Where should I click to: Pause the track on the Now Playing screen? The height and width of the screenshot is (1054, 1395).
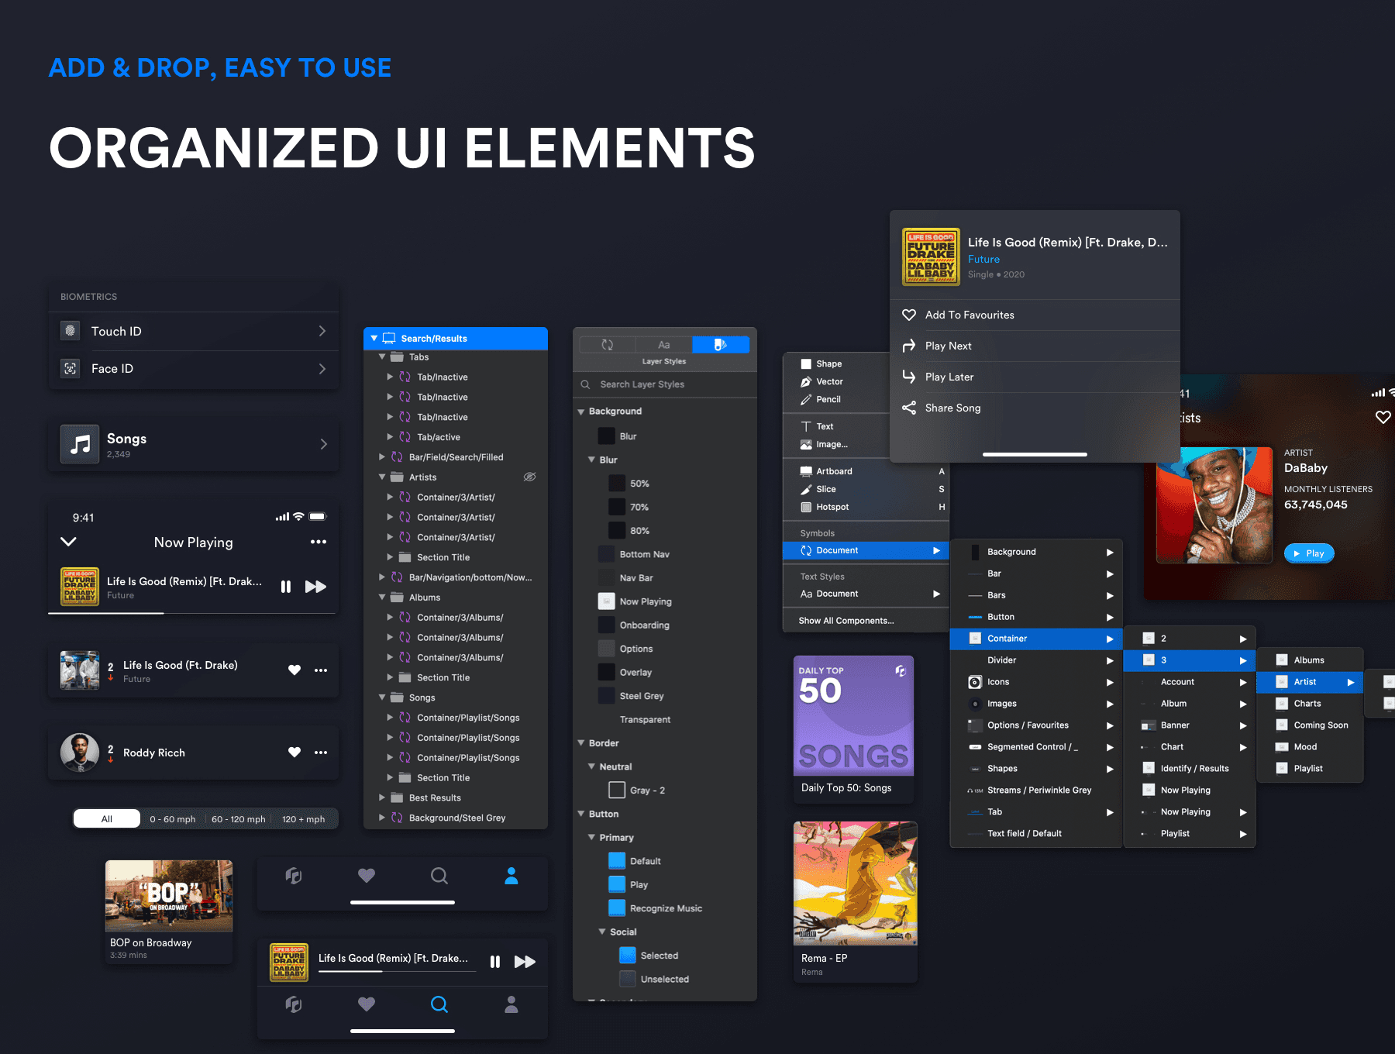[286, 587]
